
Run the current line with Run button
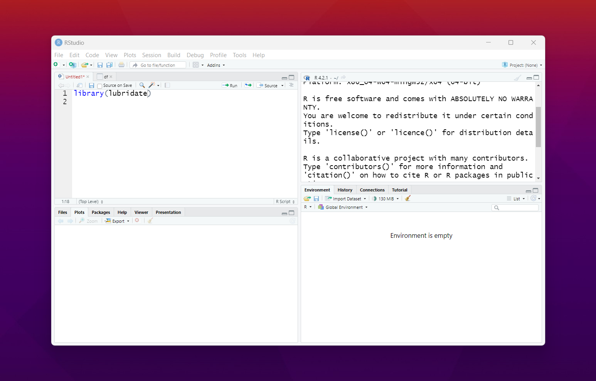click(x=230, y=85)
